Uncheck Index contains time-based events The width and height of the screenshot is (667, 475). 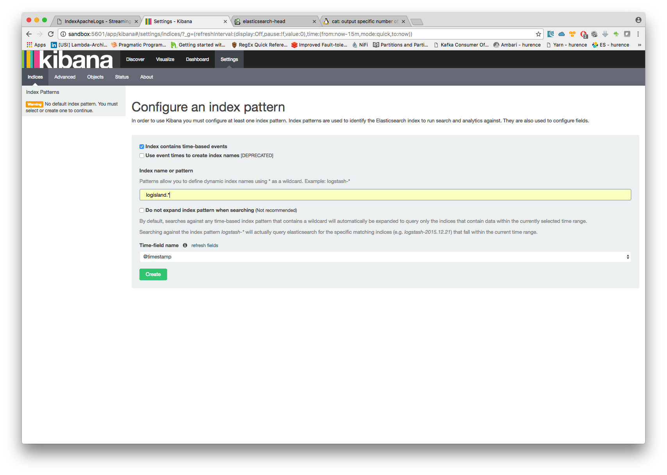pos(141,147)
